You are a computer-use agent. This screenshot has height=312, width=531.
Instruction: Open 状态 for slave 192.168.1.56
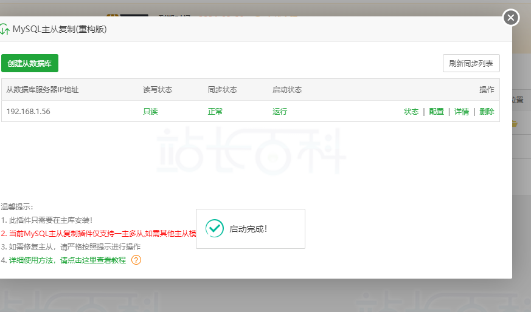(411, 112)
